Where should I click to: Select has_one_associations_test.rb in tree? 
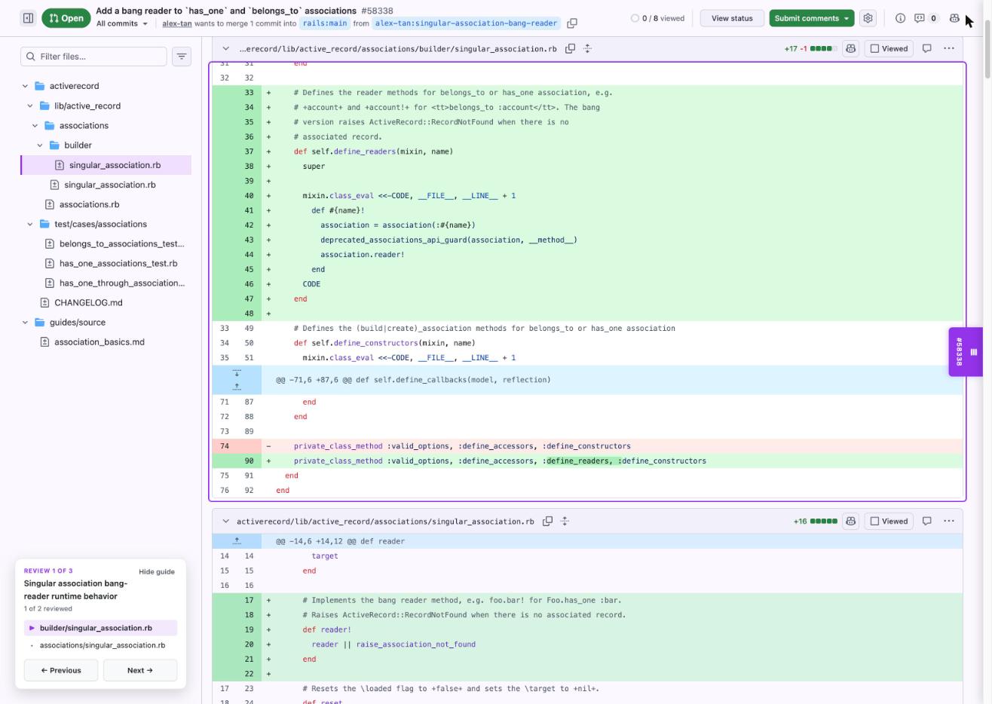[118, 263]
